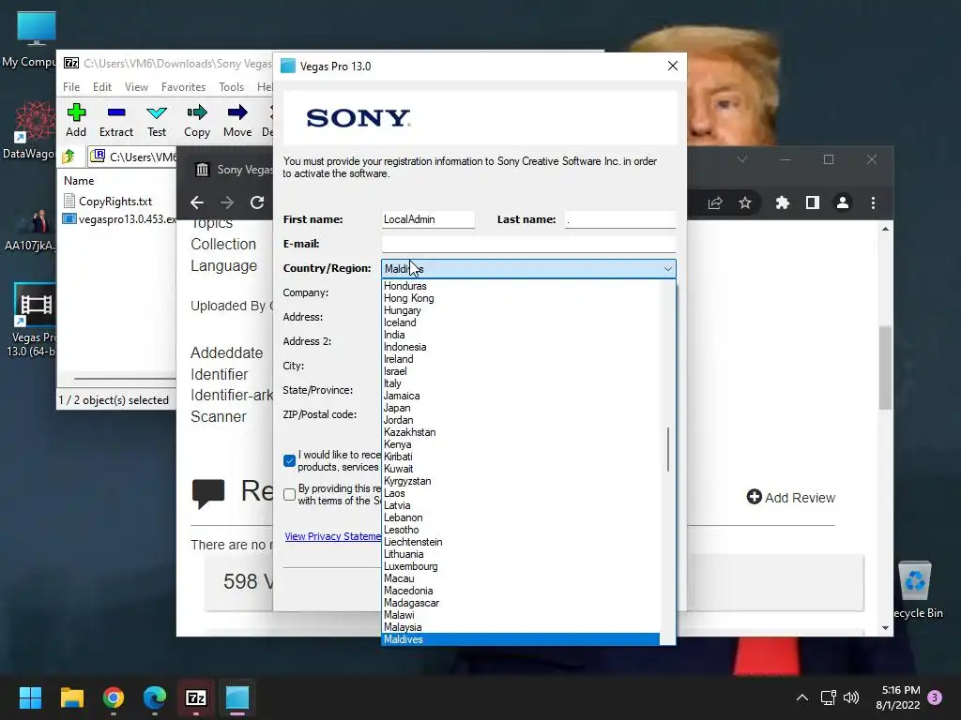Choose Maldives highlighted in the list
Screen dimensions: 961x720
[521, 639]
